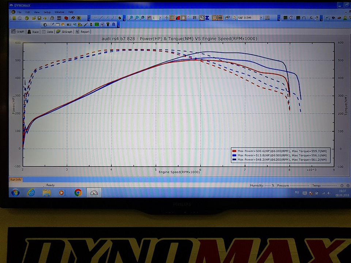Open the File menu

[x=19, y=12]
